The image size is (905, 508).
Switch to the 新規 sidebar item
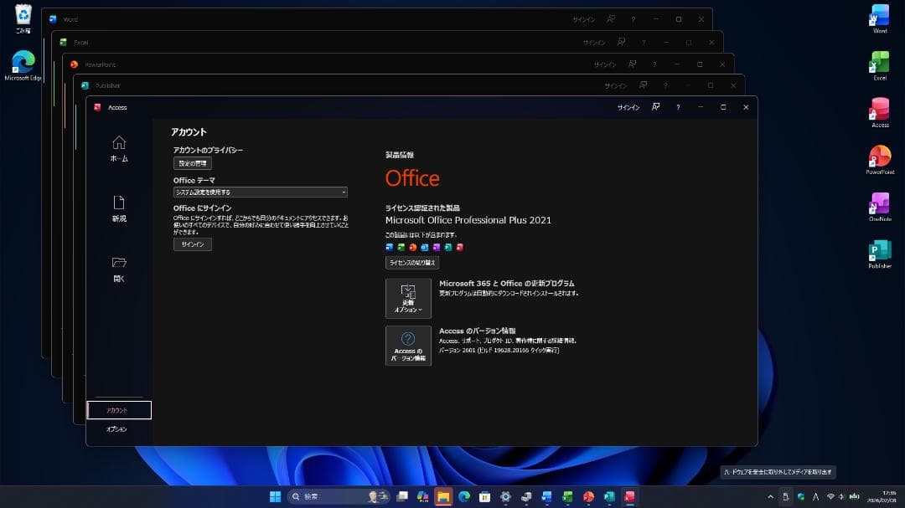point(118,208)
